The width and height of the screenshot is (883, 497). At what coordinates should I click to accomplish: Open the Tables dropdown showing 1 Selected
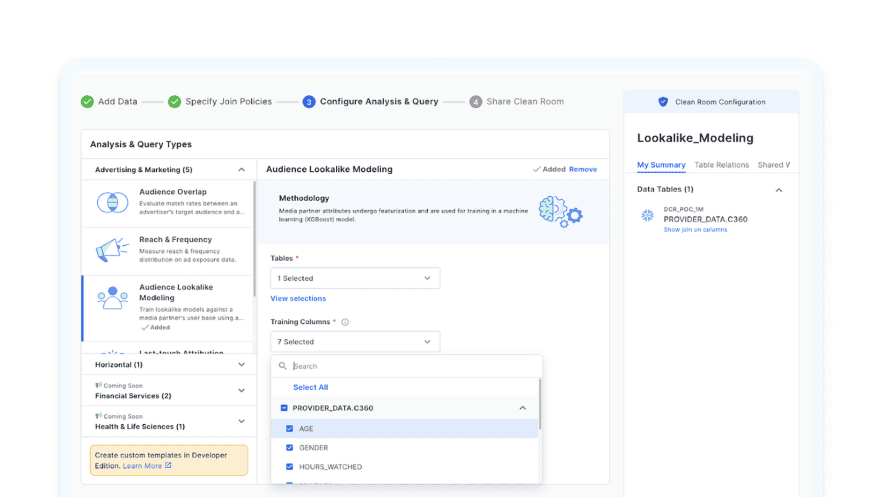pyautogui.click(x=355, y=278)
